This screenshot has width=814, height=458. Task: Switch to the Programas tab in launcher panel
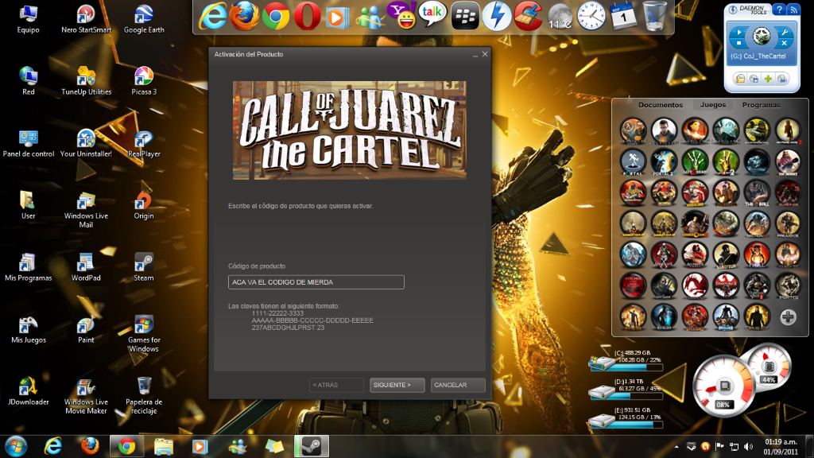point(761,105)
